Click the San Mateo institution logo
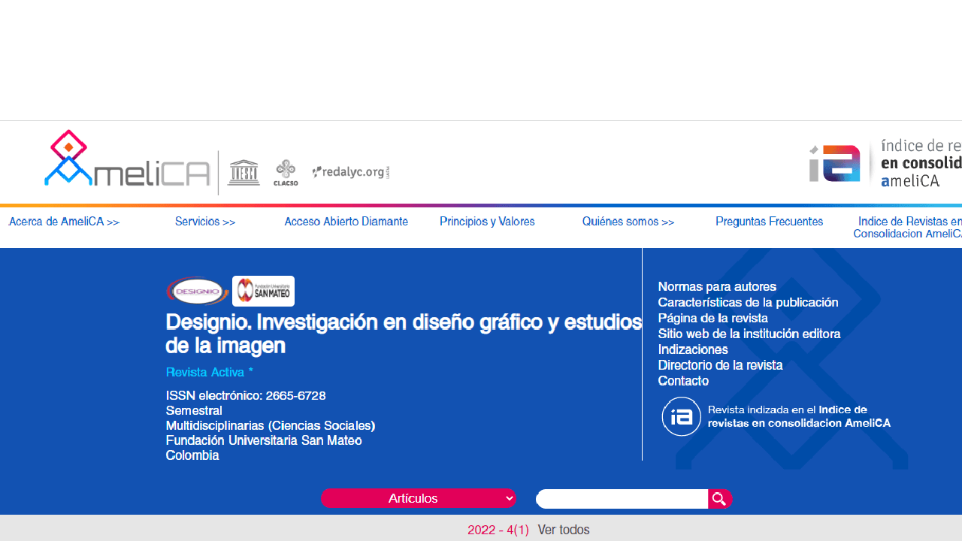Viewport: 962px width, 541px height. pos(263,291)
